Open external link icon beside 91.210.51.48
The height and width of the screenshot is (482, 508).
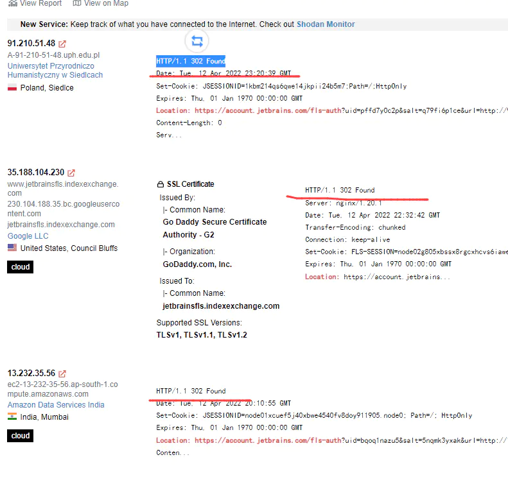[x=62, y=44]
